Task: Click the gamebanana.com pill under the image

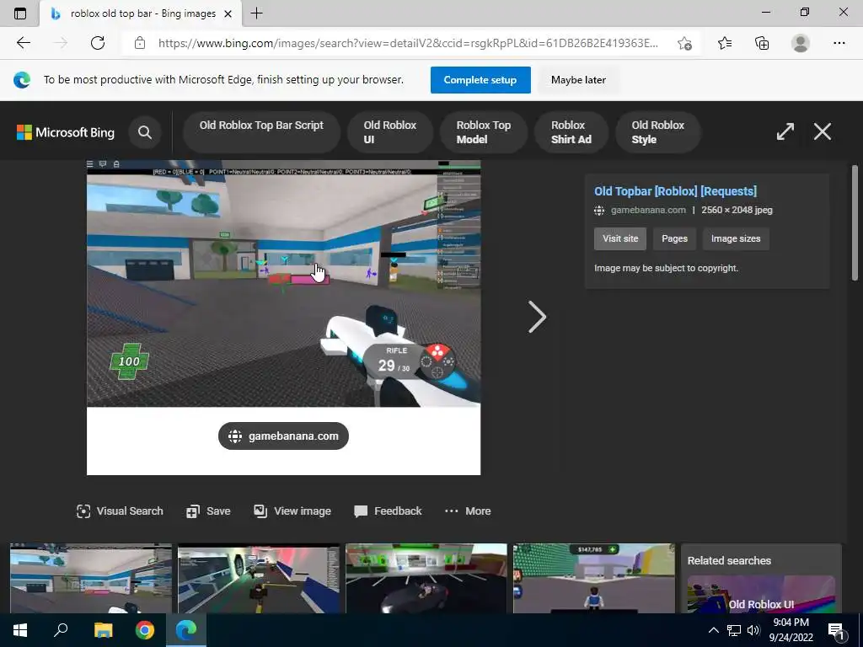Action: point(283,436)
